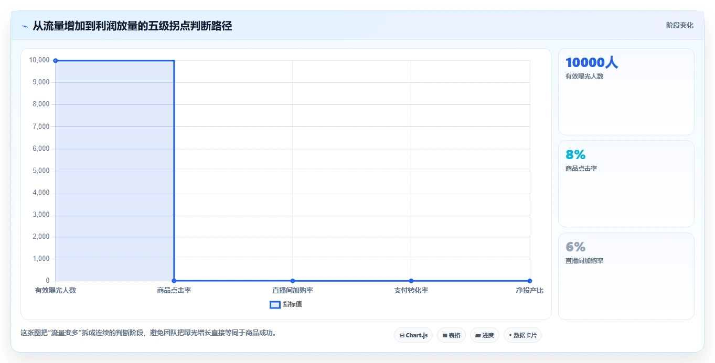Click the 阶段变化 label in the header

(679, 25)
